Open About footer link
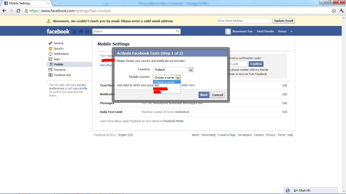Image resolution: width=346 pixels, height=194 pixels. click(196, 135)
